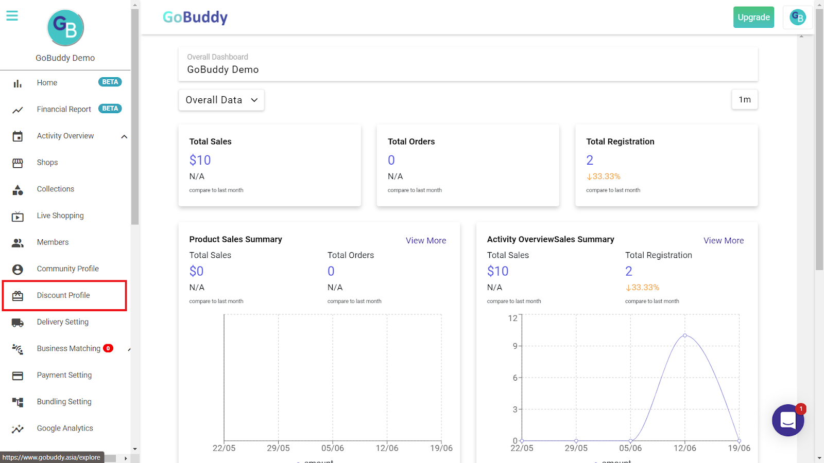Toggle the hamburger menu icon

tap(12, 16)
